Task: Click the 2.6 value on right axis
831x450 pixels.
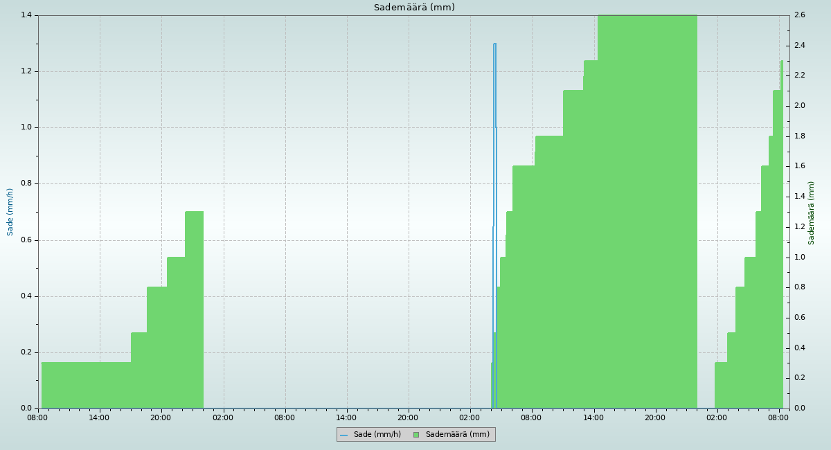Action: tap(799, 15)
